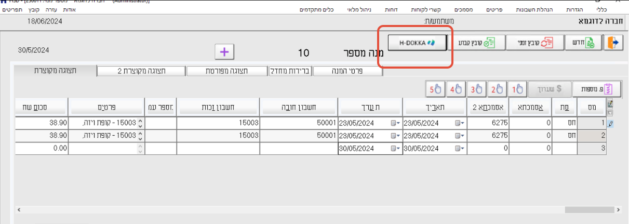
Task: Open the דוחות menu
Action: tap(391, 10)
